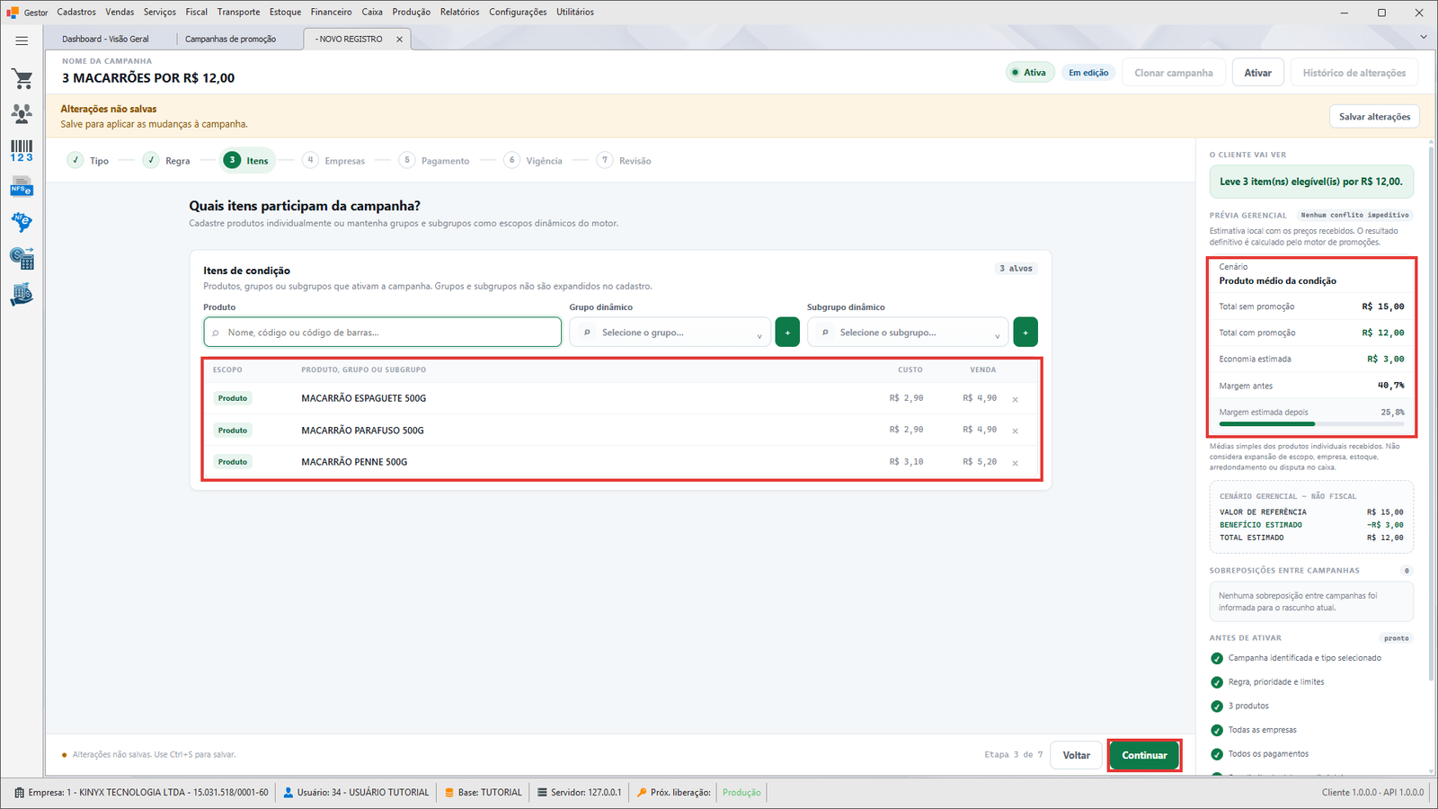Click the Margem estimada depois progress bar

click(x=1311, y=423)
